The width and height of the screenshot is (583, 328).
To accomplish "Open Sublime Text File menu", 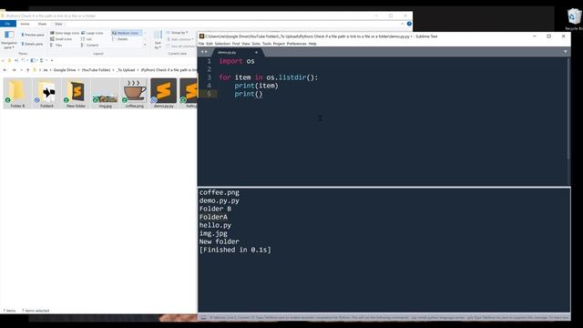I will pyautogui.click(x=201, y=44).
